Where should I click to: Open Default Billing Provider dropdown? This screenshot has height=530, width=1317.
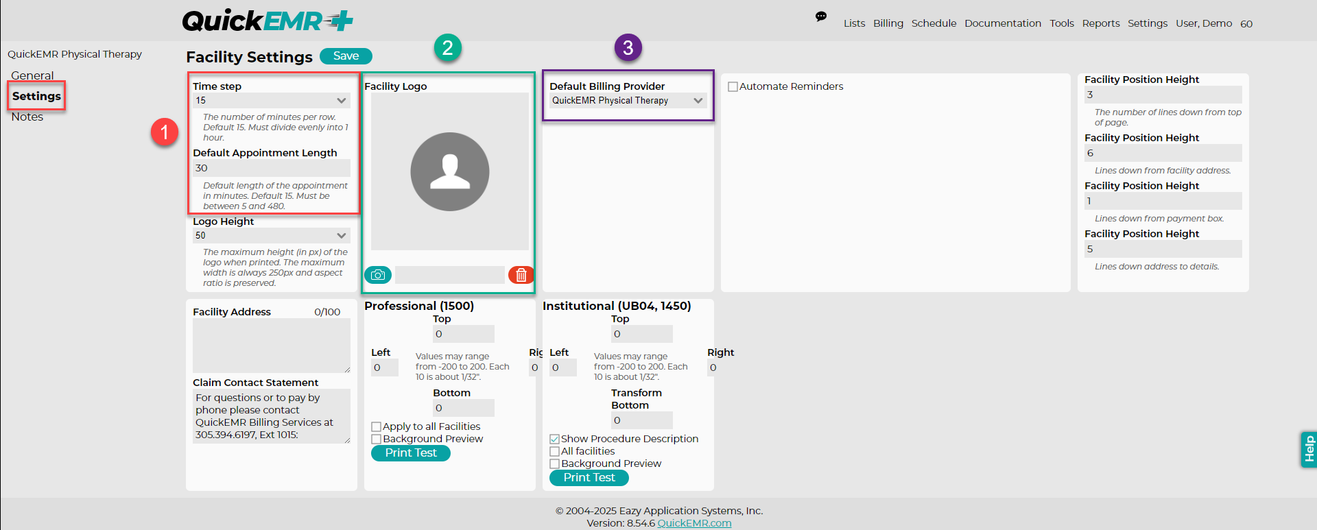(x=628, y=101)
